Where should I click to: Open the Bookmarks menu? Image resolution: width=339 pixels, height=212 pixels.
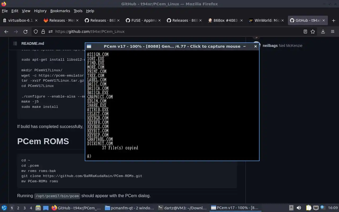click(60, 11)
